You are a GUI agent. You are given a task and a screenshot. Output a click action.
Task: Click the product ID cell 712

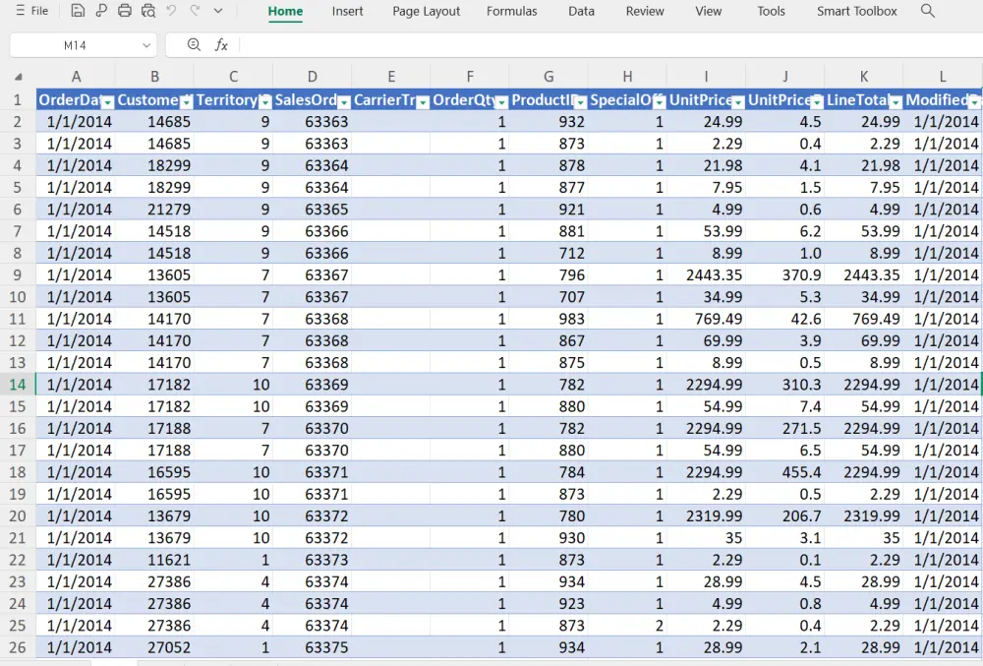point(549,254)
